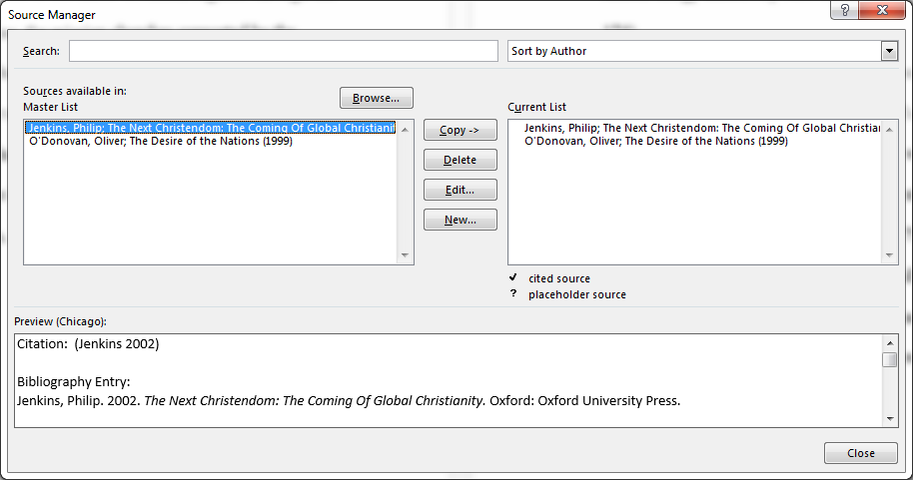This screenshot has height=480, width=913.
Task: Click the Preview pane scrollbar thumb
Action: (890, 359)
